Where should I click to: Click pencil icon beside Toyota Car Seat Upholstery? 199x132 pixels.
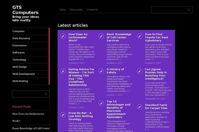click(x=140, y=36)
